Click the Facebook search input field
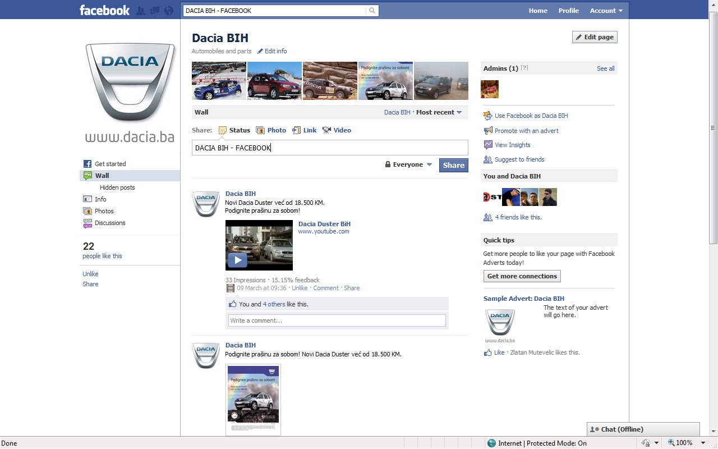Screen dimensions: 718x449 pos(275,11)
